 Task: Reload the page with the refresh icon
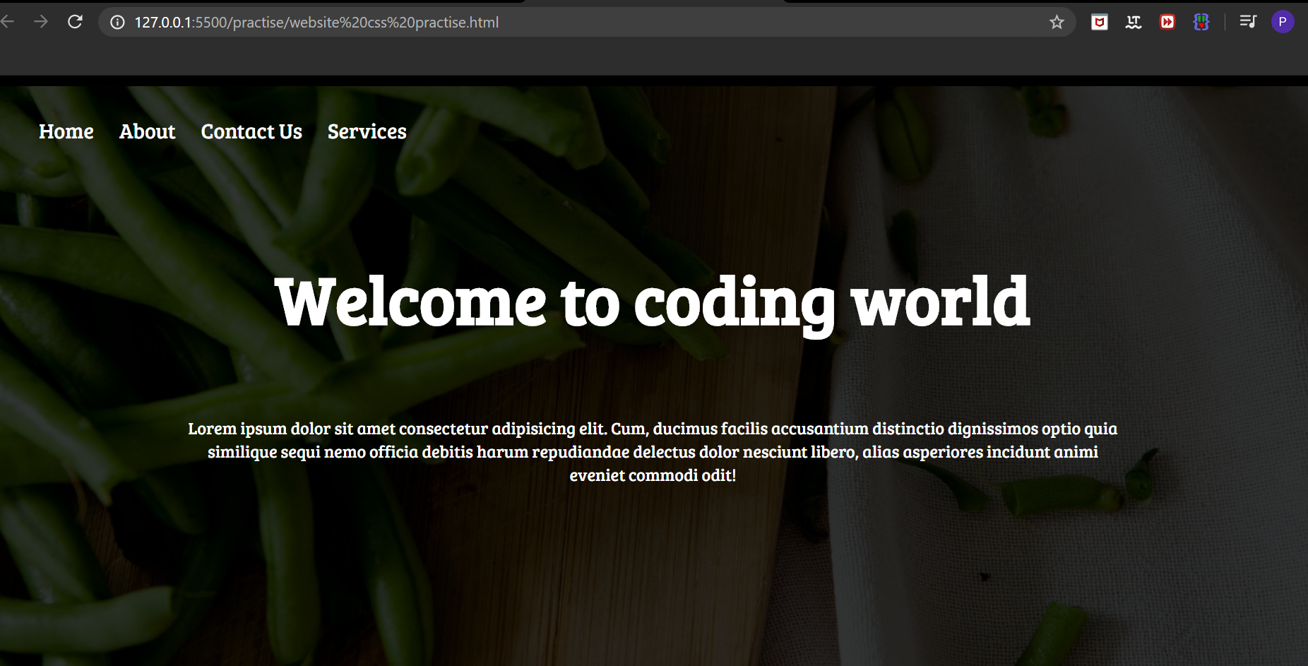coord(75,22)
